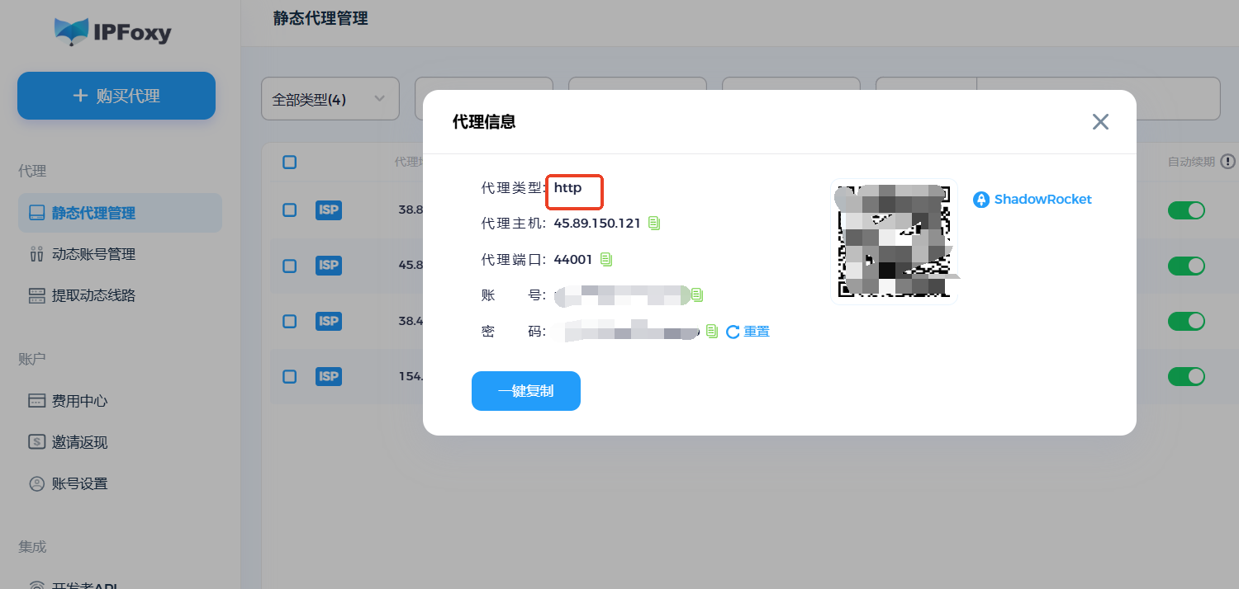Click the ShadowRocket rocket icon

pos(981,200)
